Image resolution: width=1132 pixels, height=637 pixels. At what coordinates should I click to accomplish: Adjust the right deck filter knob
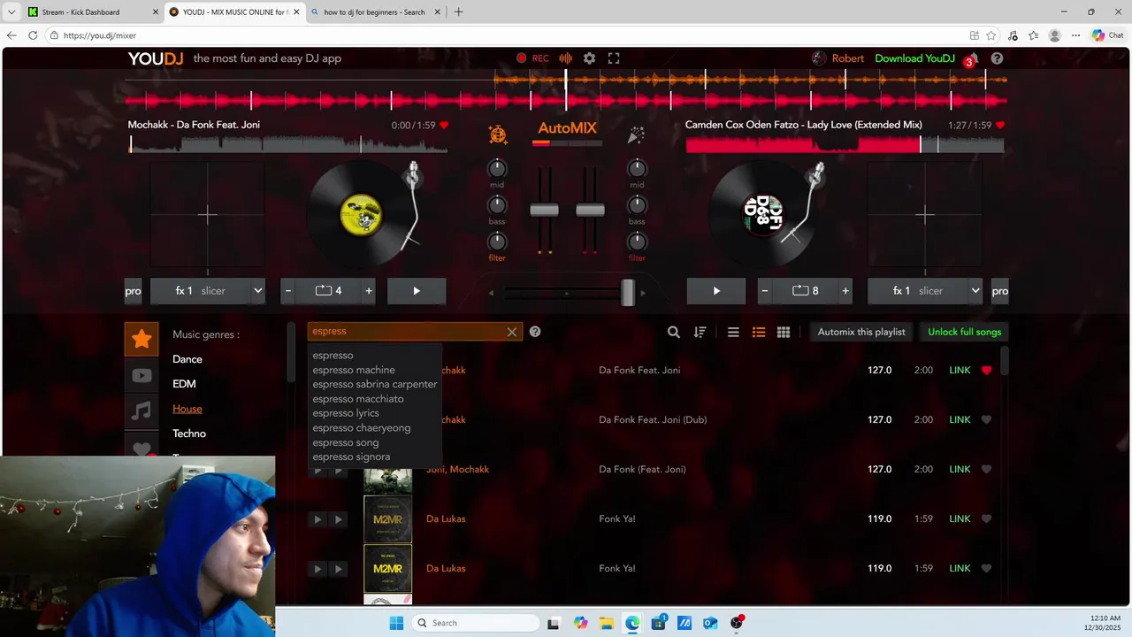(x=637, y=242)
